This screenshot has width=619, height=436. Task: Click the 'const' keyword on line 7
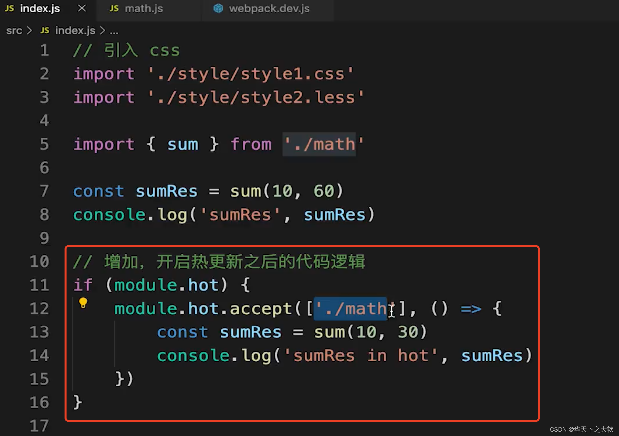pyautogui.click(x=99, y=191)
